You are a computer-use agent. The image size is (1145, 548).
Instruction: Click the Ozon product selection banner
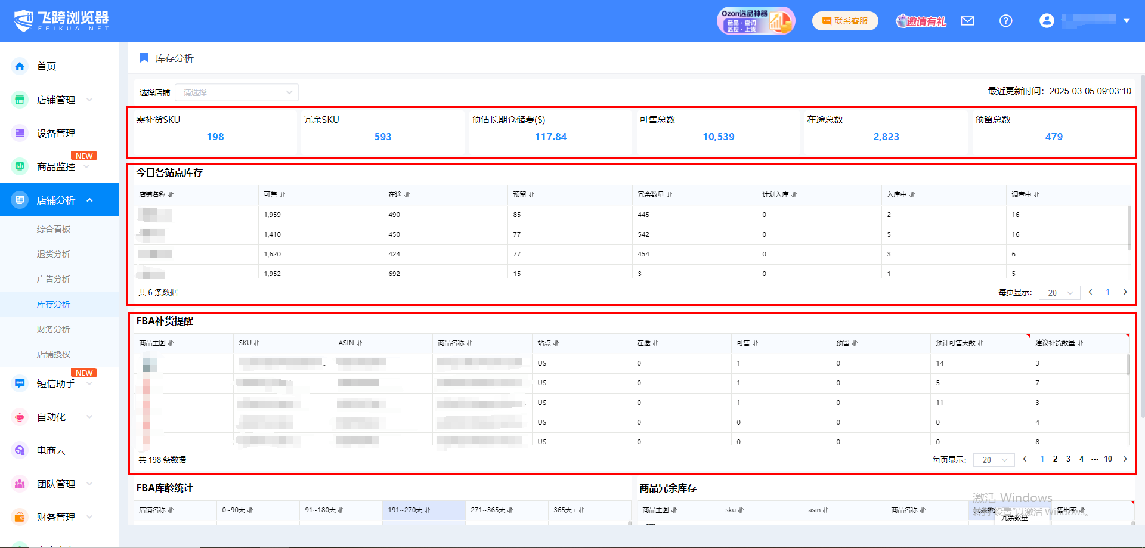pos(756,21)
